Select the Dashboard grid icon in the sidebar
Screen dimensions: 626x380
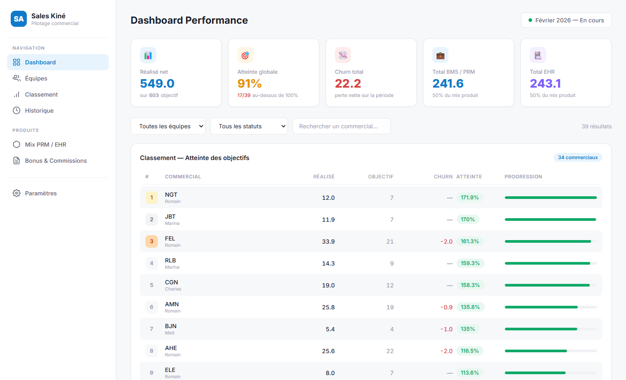[x=16, y=62]
